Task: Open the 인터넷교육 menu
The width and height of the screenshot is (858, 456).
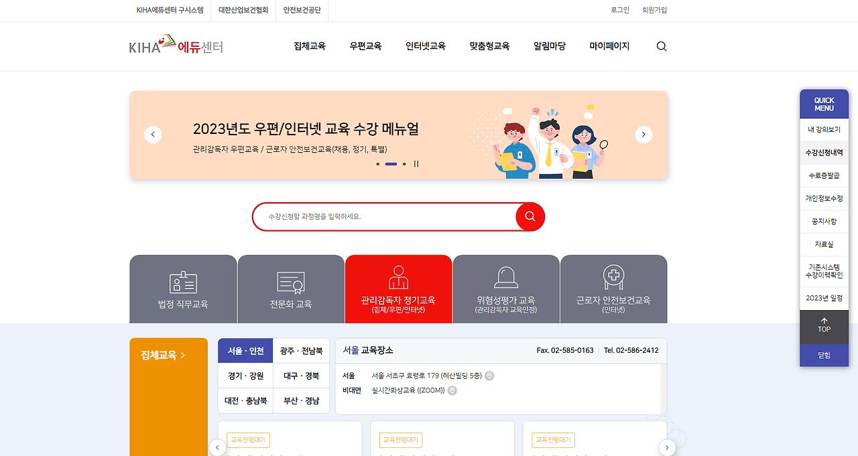Action: click(426, 46)
